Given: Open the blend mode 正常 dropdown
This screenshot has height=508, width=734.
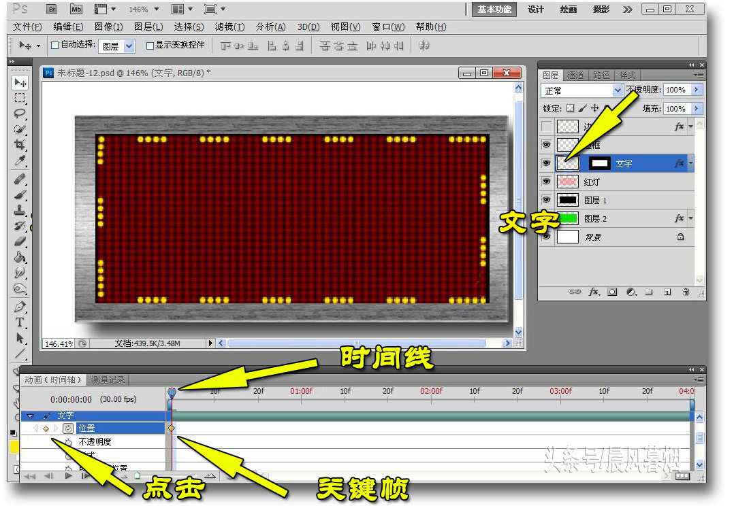Looking at the screenshot, I should tap(618, 90).
